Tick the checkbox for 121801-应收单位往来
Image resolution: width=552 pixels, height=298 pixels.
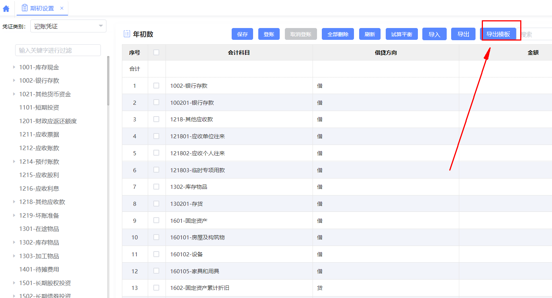coord(156,136)
